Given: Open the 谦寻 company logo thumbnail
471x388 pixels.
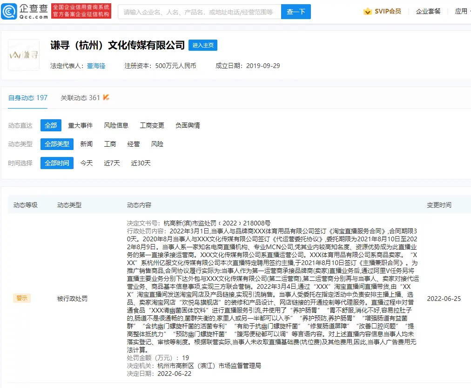Looking at the screenshot, I should (24, 55).
